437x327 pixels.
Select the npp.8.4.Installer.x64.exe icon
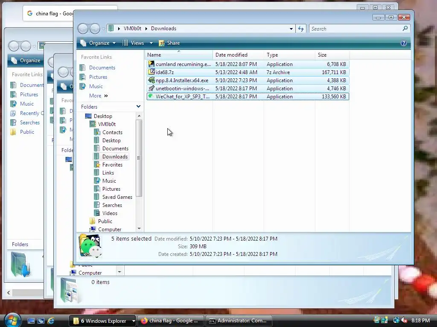click(x=151, y=80)
